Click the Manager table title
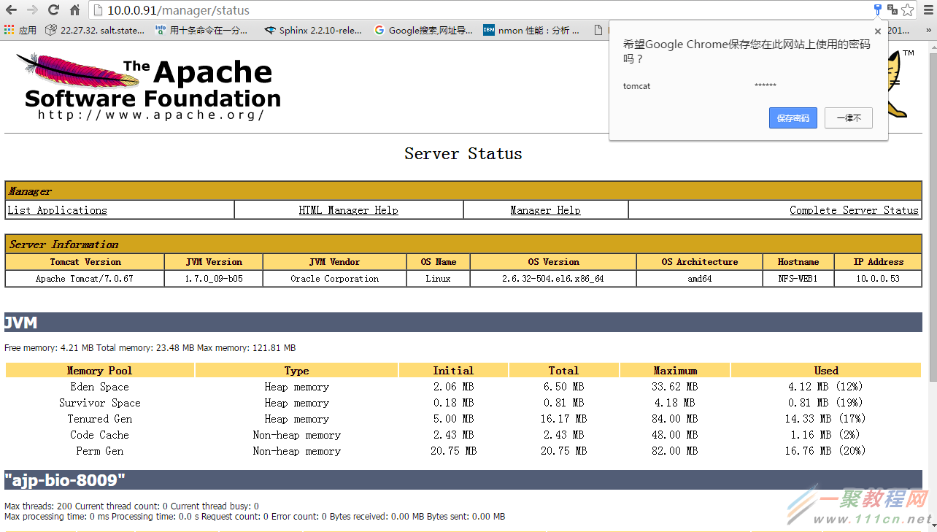 tap(30, 191)
